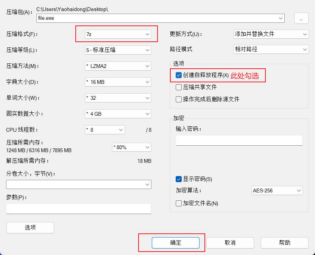315x255 pixels.
Task: Open the 固实数据大小 4 GB dropdown
Action: pyautogui.click(x=118, y=114)
